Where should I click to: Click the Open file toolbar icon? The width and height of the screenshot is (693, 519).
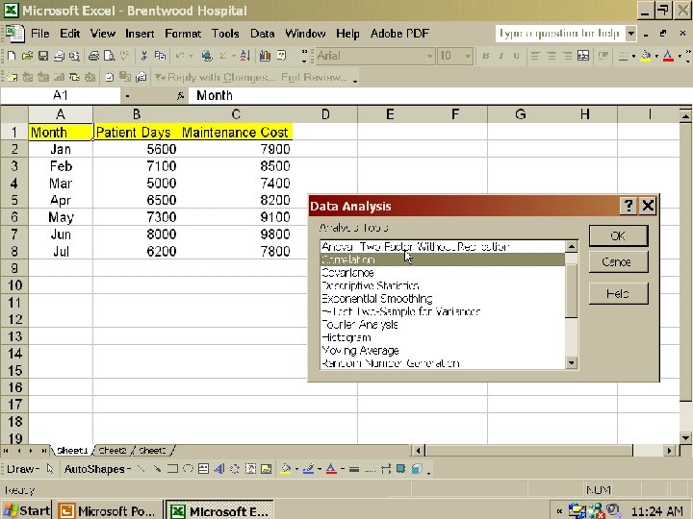(x=26, y=57)
